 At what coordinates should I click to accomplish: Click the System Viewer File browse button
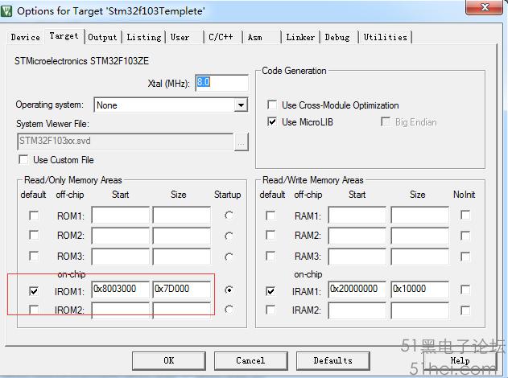coord(241,142)
